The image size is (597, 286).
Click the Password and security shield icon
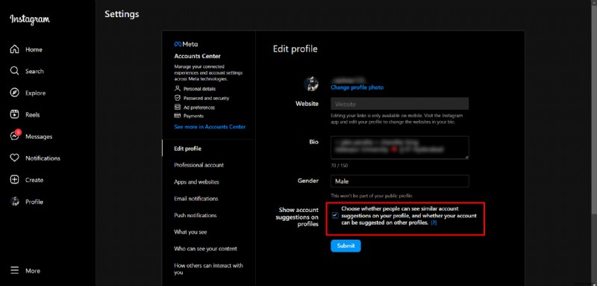[177, 98]
